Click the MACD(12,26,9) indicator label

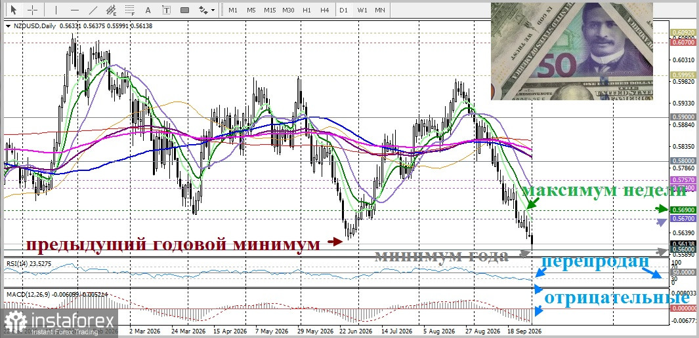(x=56, y=294)
